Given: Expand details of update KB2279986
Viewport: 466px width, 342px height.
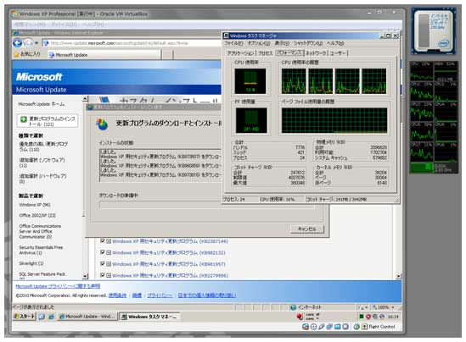Looking at the screenshot, I should [x=109, y=276].
